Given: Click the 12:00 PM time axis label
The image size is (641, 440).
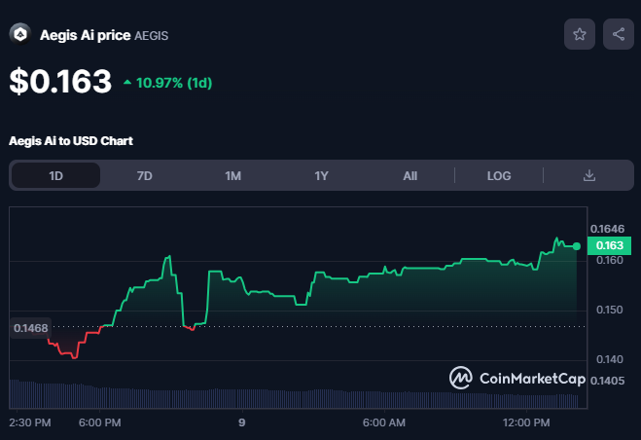Looking at the screenshot, I should point(526,422).
